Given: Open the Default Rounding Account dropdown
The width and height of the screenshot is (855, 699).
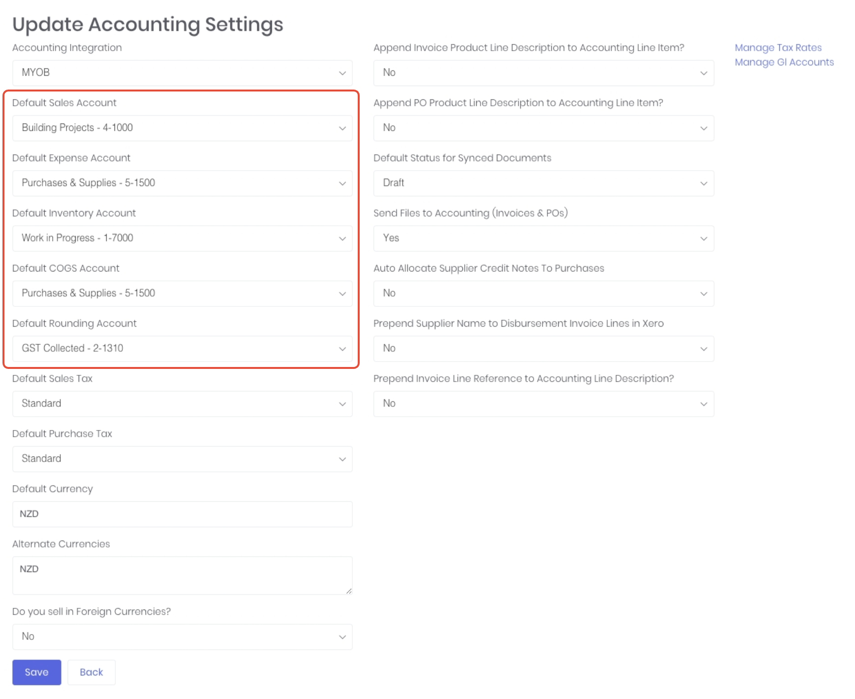Looking at the screenshot, I should coord(182,348).
